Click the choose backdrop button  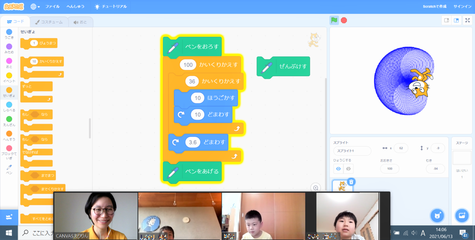462,215
